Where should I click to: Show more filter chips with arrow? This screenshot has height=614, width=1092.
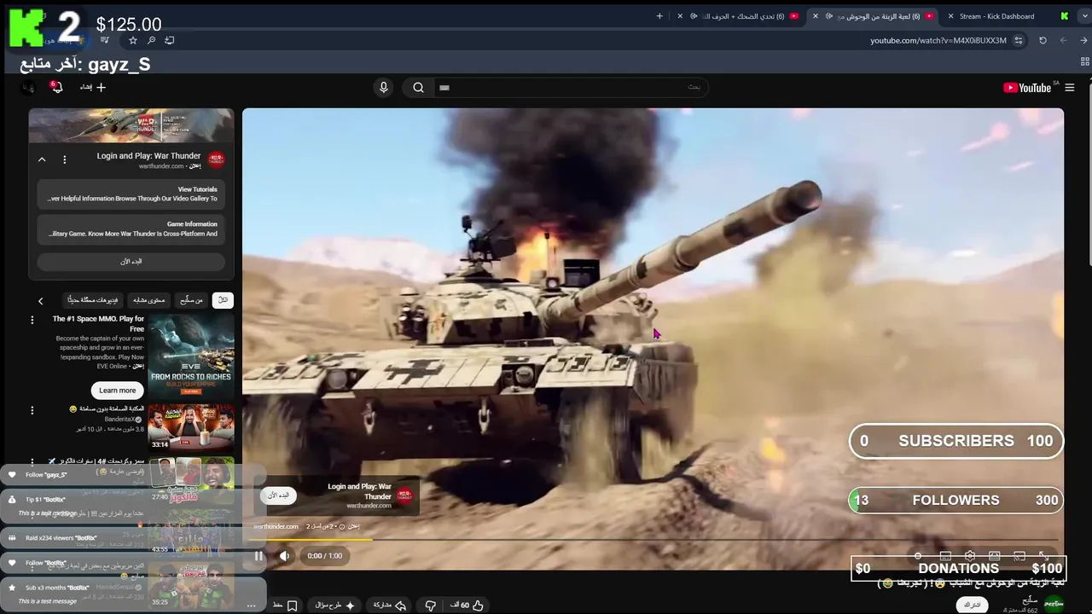click(x=40, y=300)
